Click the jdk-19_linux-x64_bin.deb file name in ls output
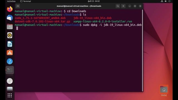The width and height of the screenshot is (178, 100). (x=92, y=18)
